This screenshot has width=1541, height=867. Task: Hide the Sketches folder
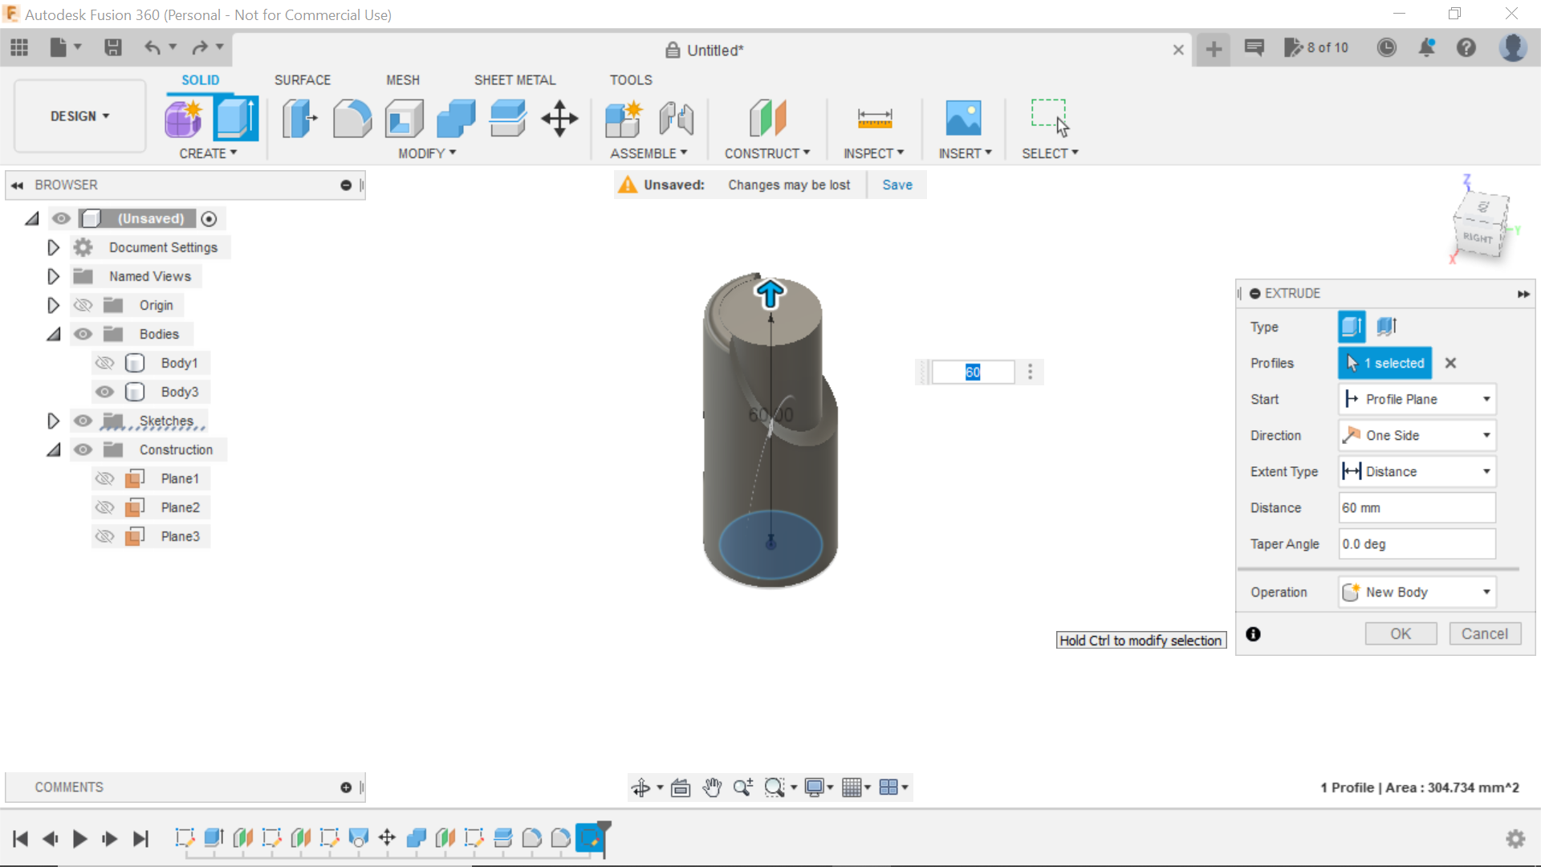click(x=83, y=421)
